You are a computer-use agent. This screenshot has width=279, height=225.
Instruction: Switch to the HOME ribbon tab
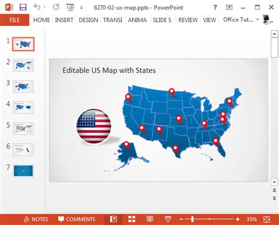(x=41, y=20)
